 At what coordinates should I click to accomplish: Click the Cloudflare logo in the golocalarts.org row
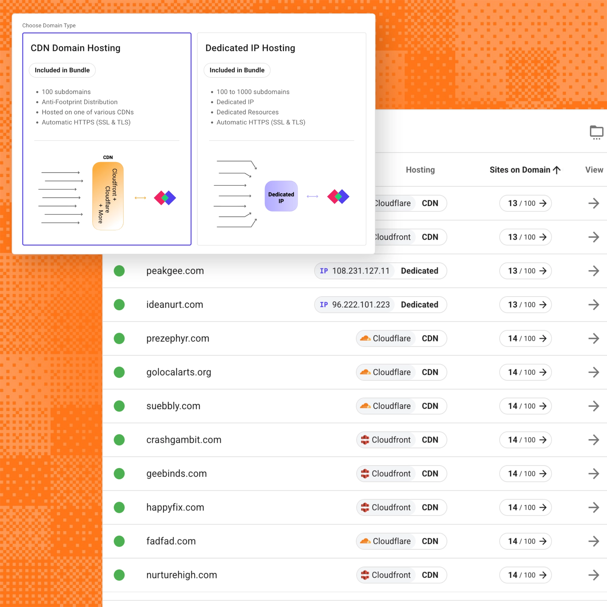[x=365, y=372]
